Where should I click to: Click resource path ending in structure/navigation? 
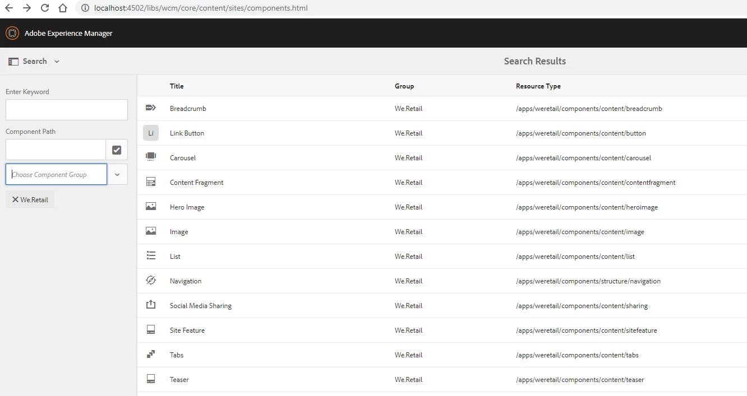click(x=588, y=281)
